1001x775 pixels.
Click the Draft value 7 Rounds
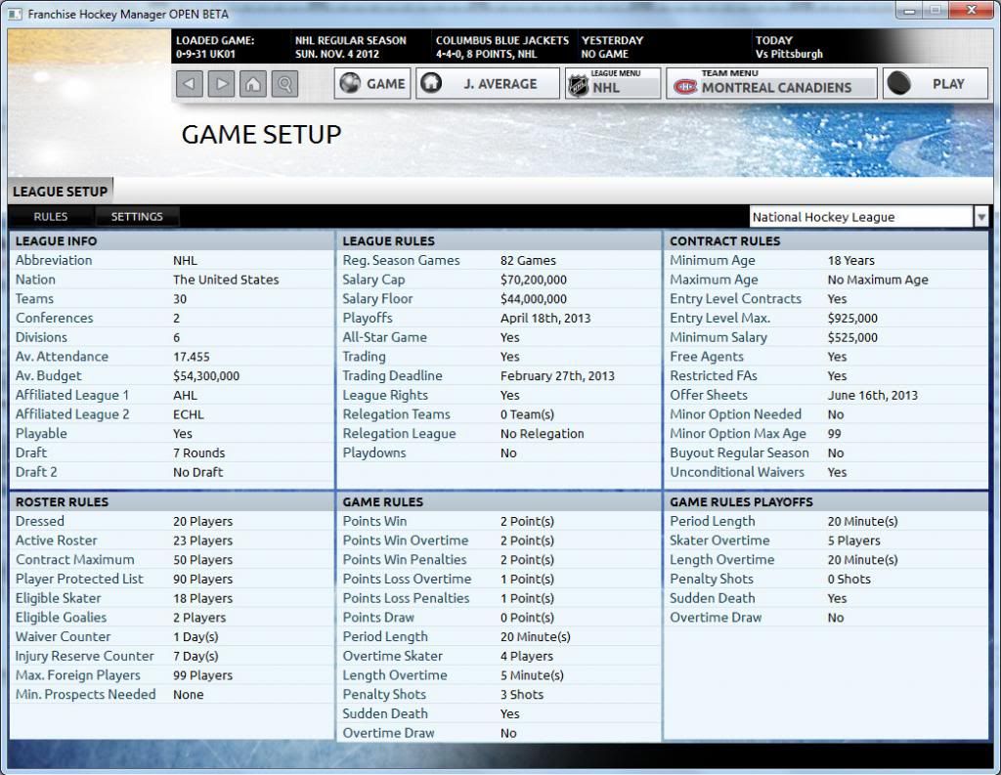199,452
